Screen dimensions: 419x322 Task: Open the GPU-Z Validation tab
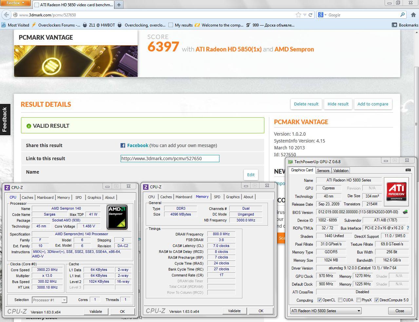click(341, 171)
